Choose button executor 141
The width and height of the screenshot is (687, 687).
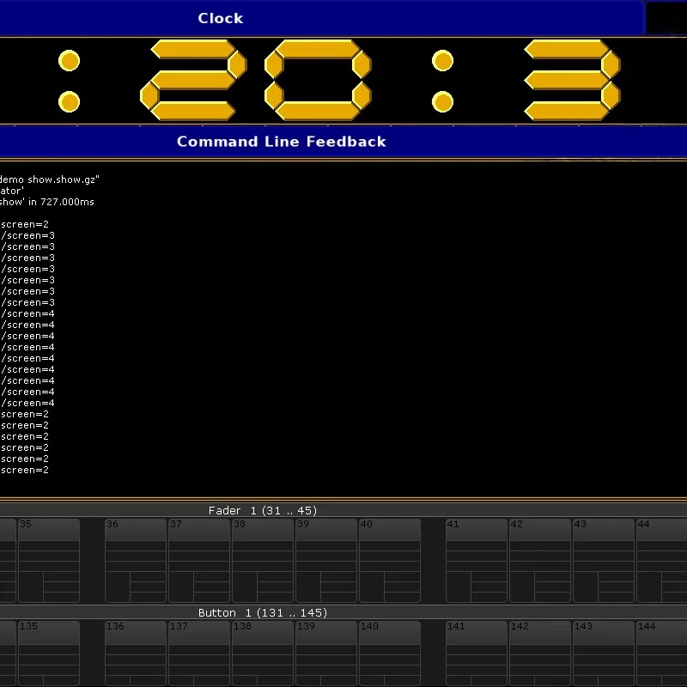pos(477,654)
